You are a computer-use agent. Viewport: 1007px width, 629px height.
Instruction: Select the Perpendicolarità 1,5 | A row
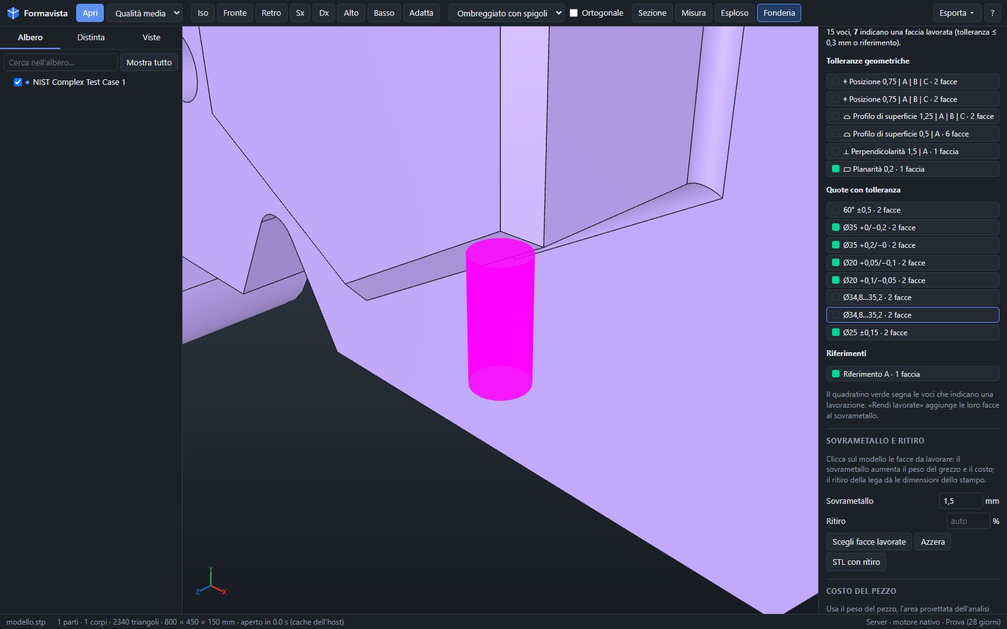(913, 152)
